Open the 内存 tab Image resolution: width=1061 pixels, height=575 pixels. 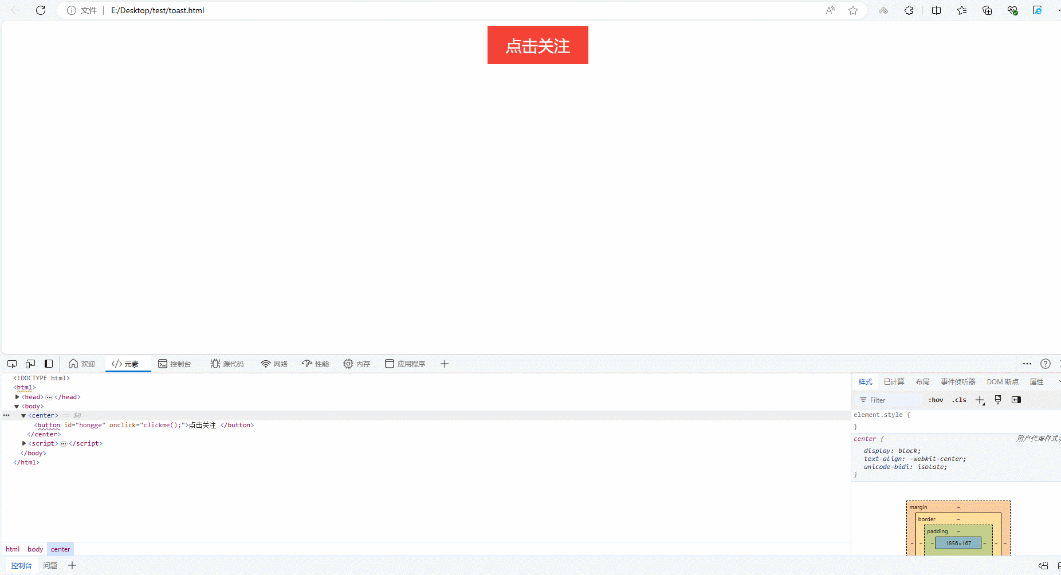tap(357, 364)
